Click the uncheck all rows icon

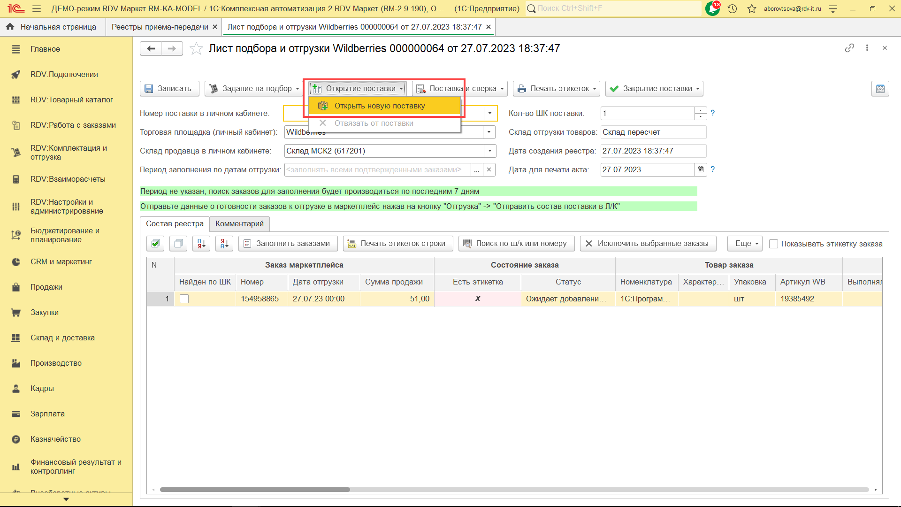[178, 243]
